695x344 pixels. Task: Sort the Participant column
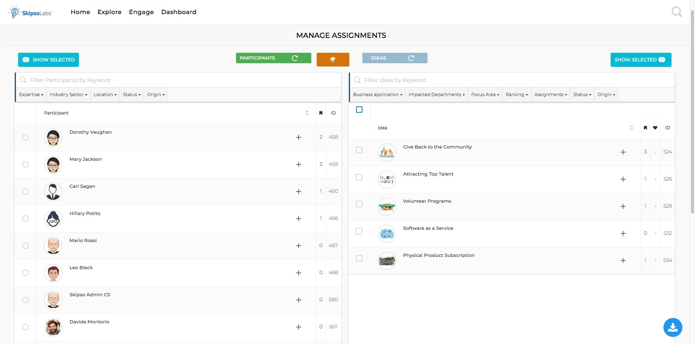(x=307, y=113)
